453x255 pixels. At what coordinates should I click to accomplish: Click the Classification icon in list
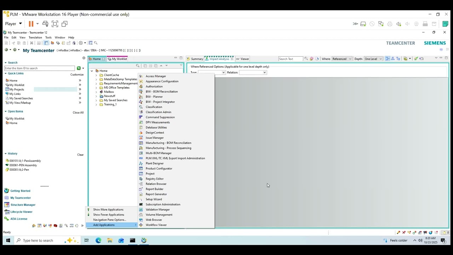coord(141,107)
